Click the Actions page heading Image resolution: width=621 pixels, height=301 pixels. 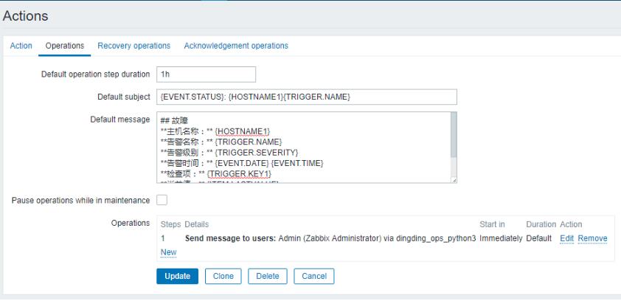click(25, 16)
